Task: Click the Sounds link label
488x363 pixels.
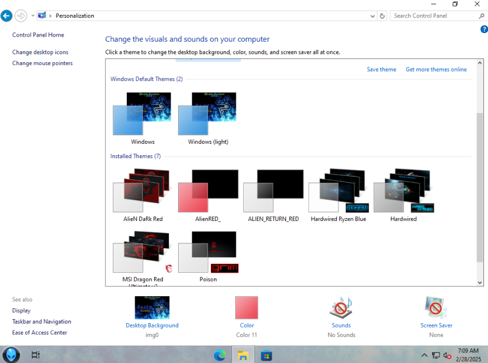Action: (341, 325)
